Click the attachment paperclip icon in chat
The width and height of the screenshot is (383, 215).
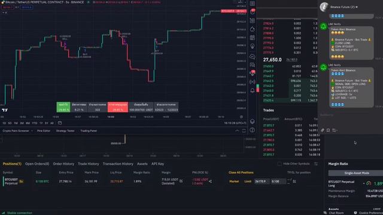click(323, 130)
